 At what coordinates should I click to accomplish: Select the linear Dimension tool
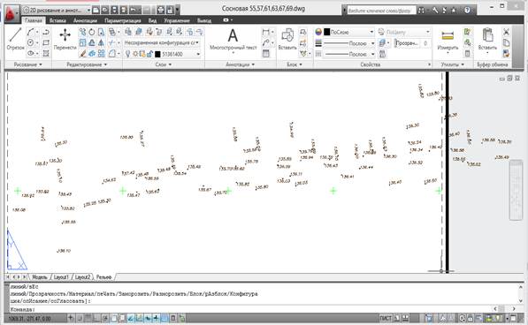(266, 33)
